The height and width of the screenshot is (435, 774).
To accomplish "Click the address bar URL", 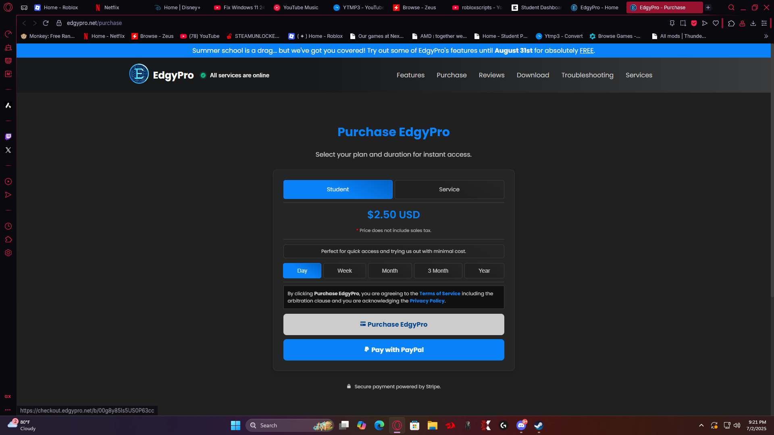I will [x=94, y=23].
